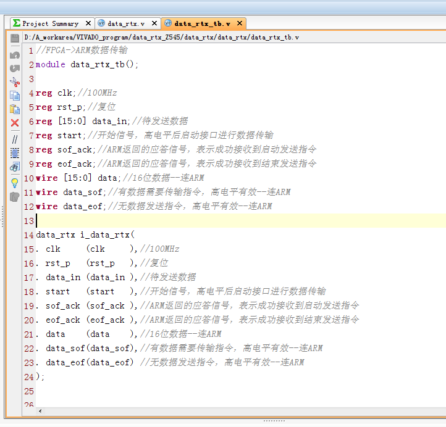Click the Undo icon in editor toolbar
This screenshot has height=427, width=446.
(15, 54)
